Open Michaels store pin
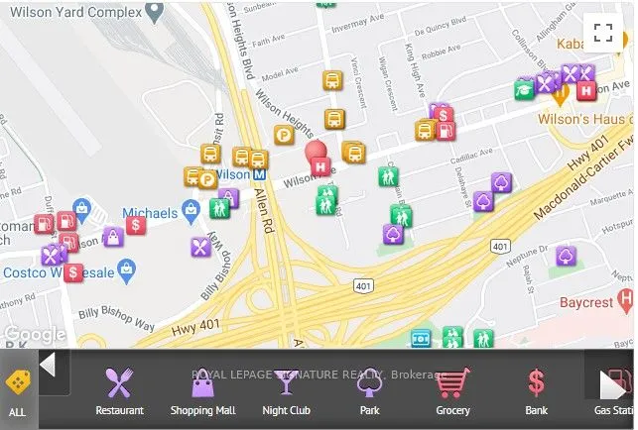The image size is (638, 430). [x=191, y=212]
